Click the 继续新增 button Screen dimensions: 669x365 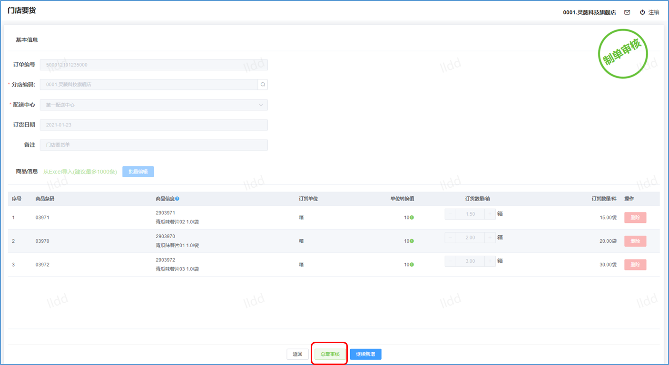[x=365, y=354]
